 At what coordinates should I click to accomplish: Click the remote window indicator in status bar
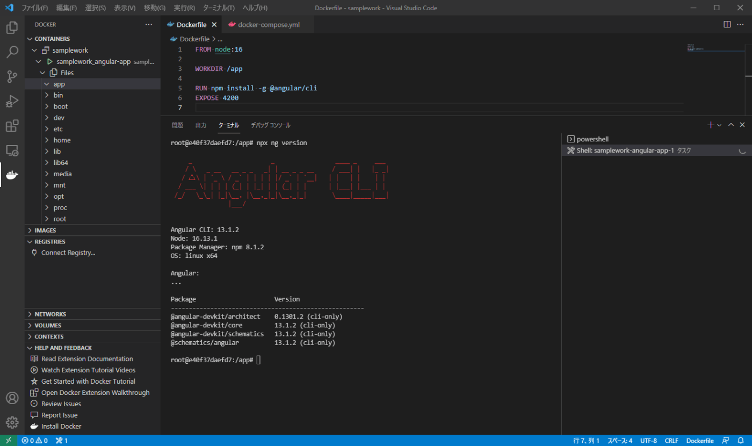click(9, 441)
